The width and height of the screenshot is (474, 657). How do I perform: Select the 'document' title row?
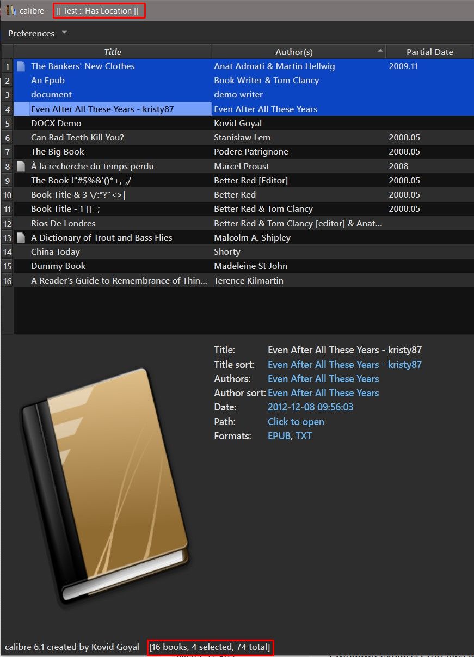[51, 95]
